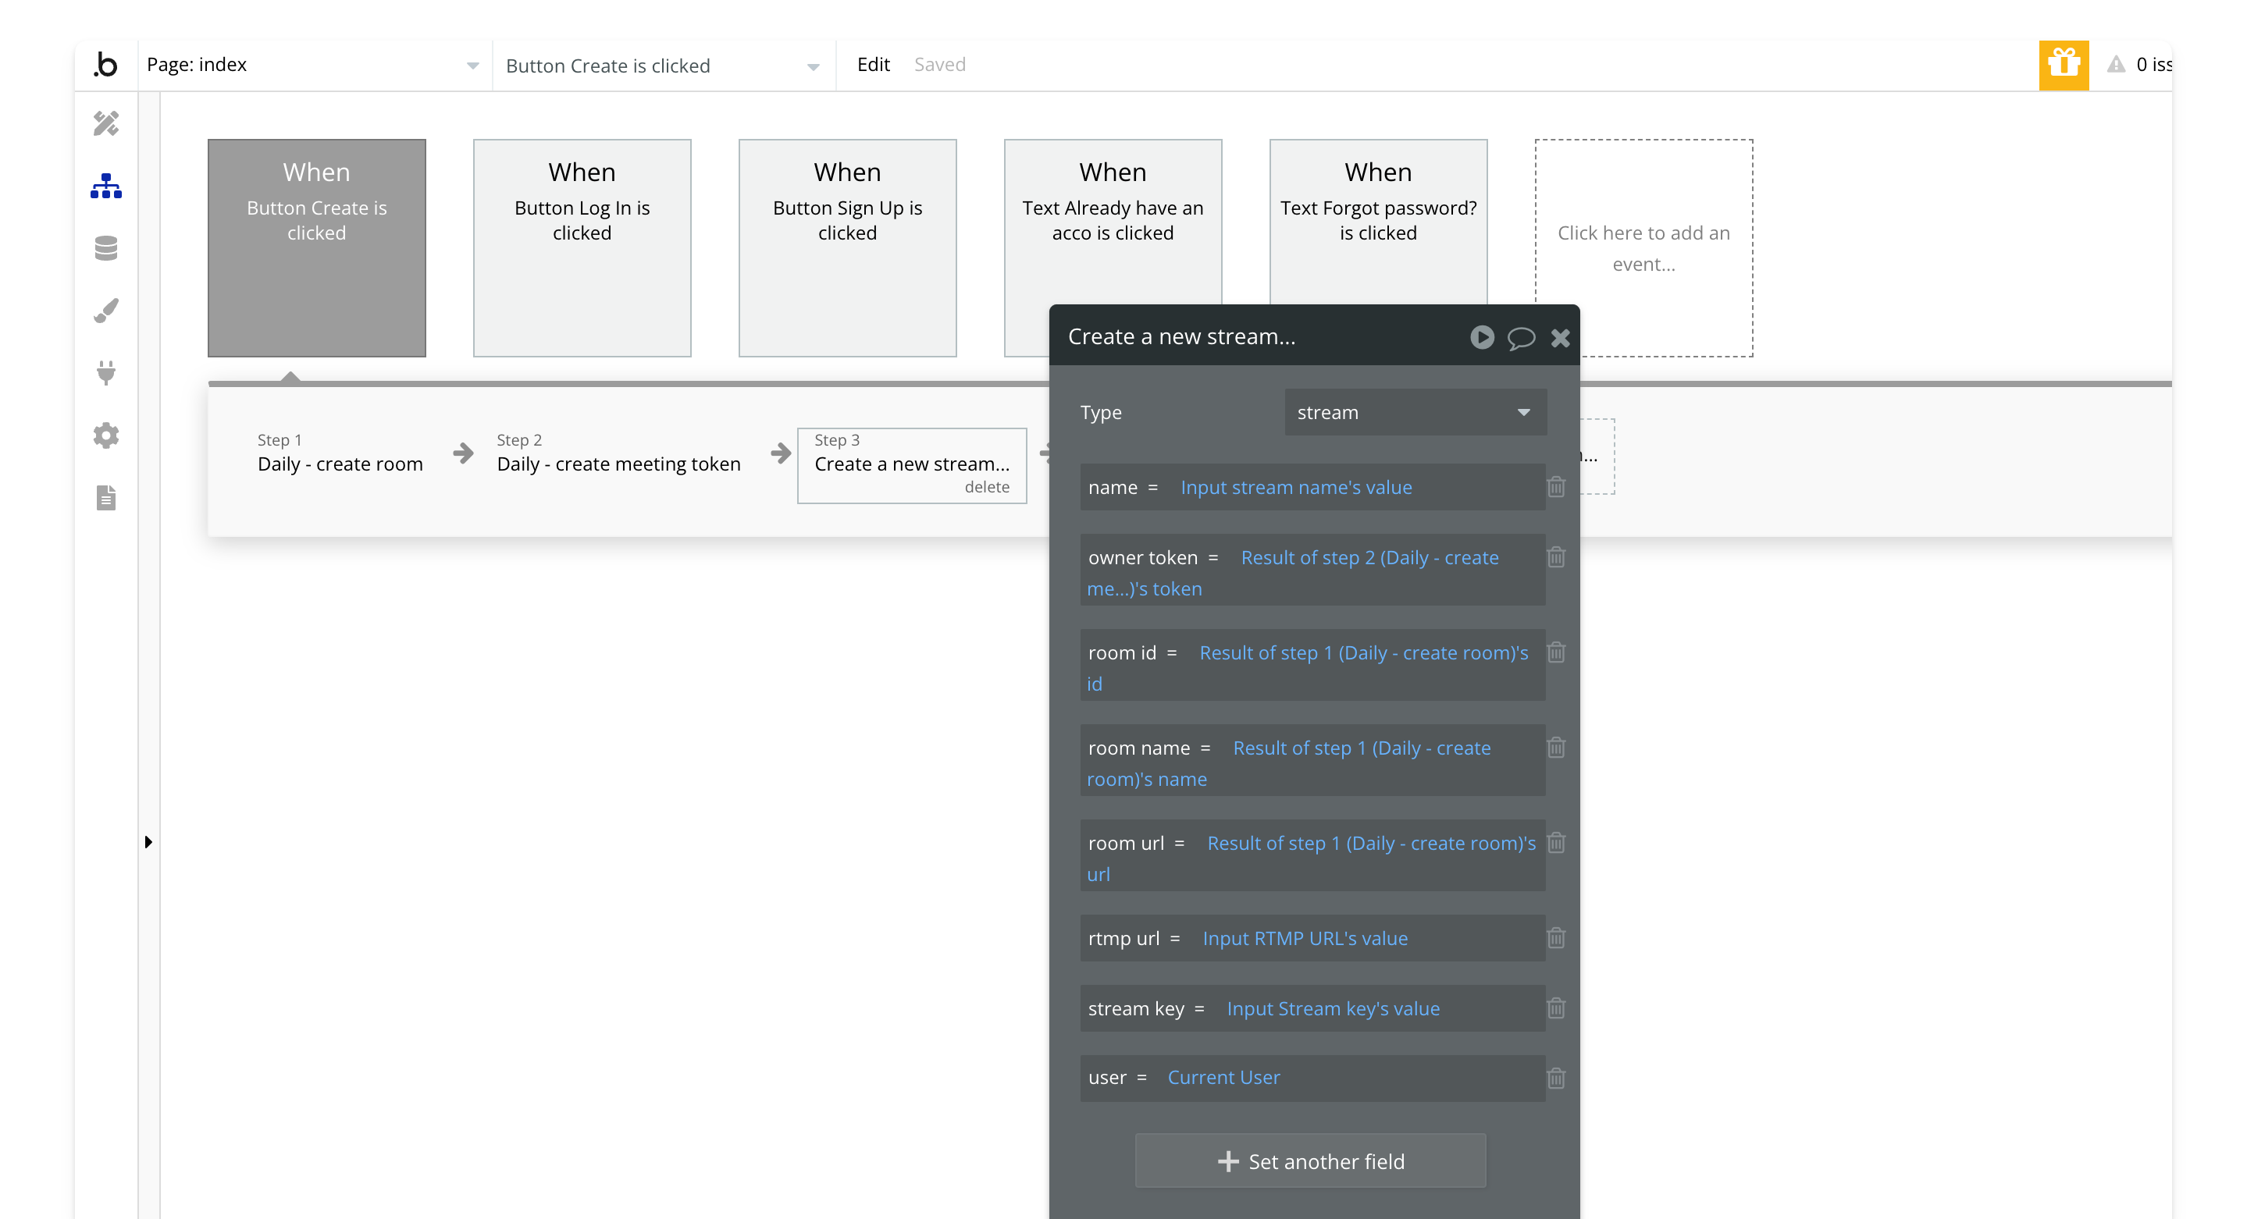Viewport: 2247px width, 1219px height.
Task: Open the Design tab icon in sidebar
Action: 105,123
